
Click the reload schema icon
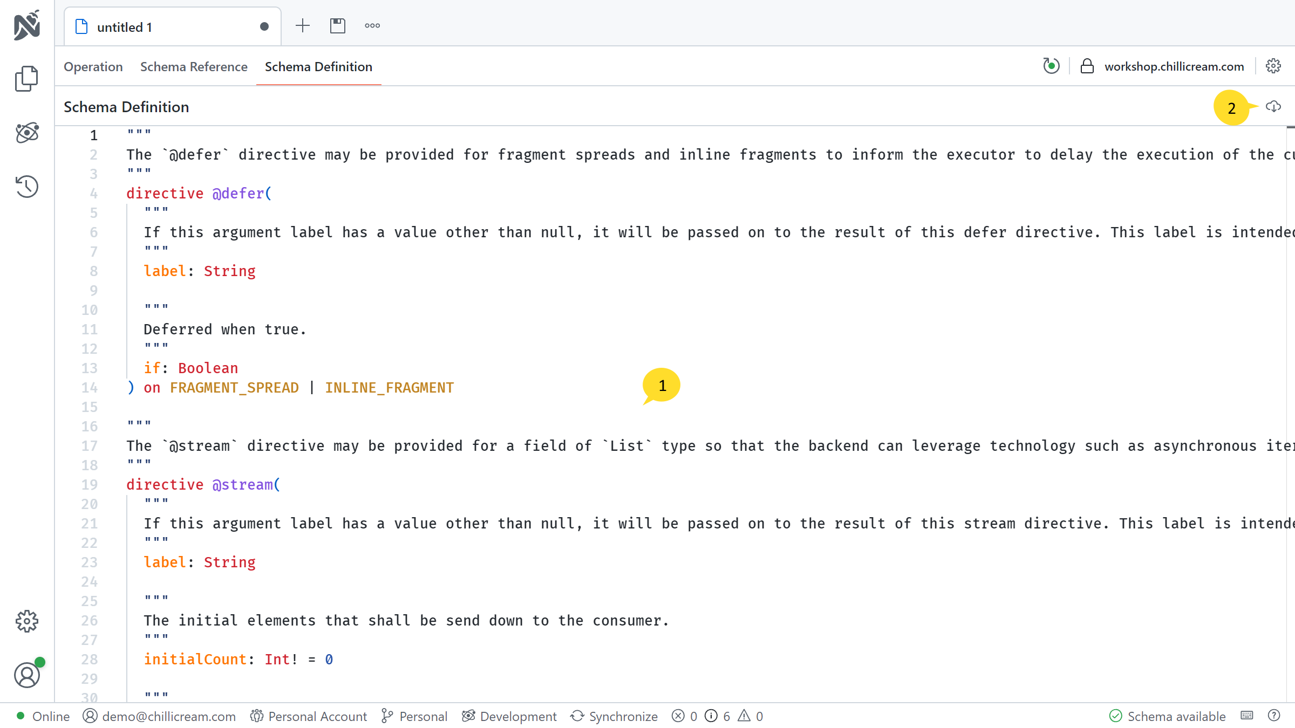1051,66
